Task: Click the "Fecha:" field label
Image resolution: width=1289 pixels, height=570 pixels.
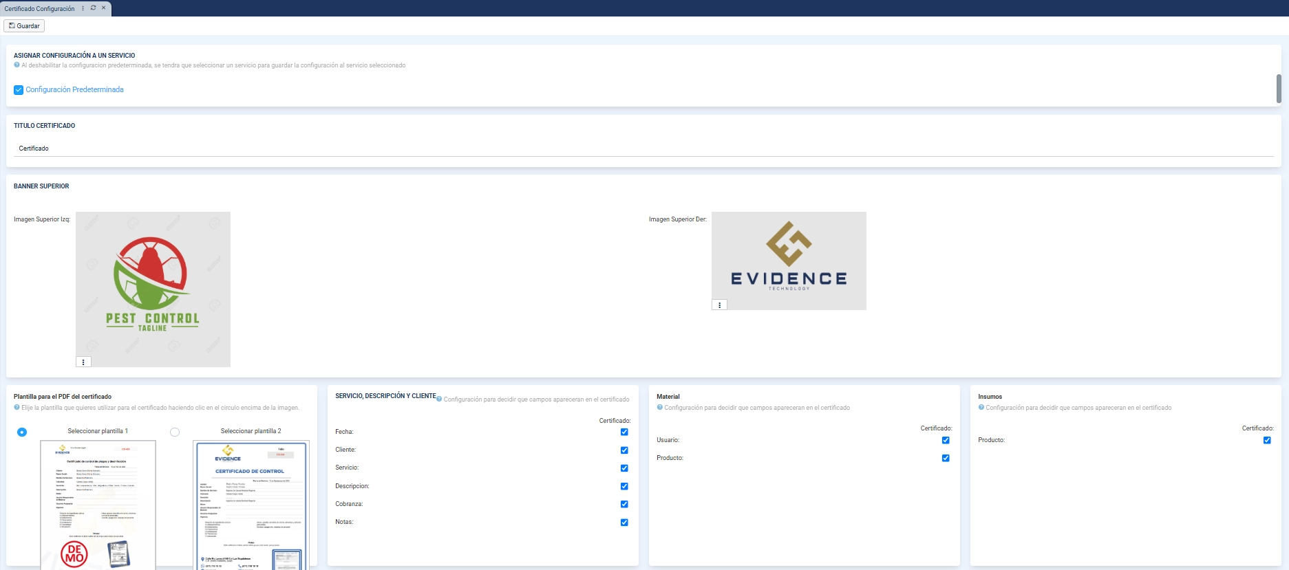Action: 344,432
